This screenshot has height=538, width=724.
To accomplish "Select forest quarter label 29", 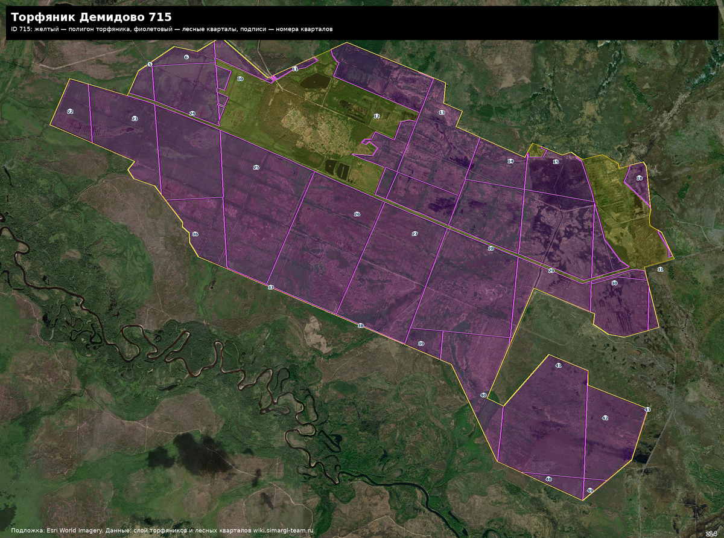I will [551, 271].
